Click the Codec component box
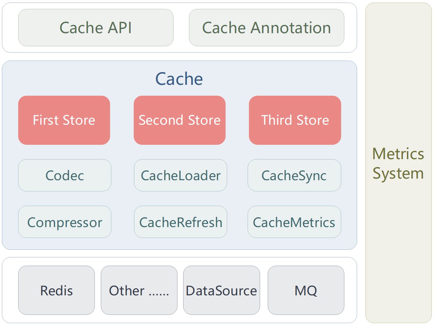Screen dimensions: 434x325 tap(65, 175)
